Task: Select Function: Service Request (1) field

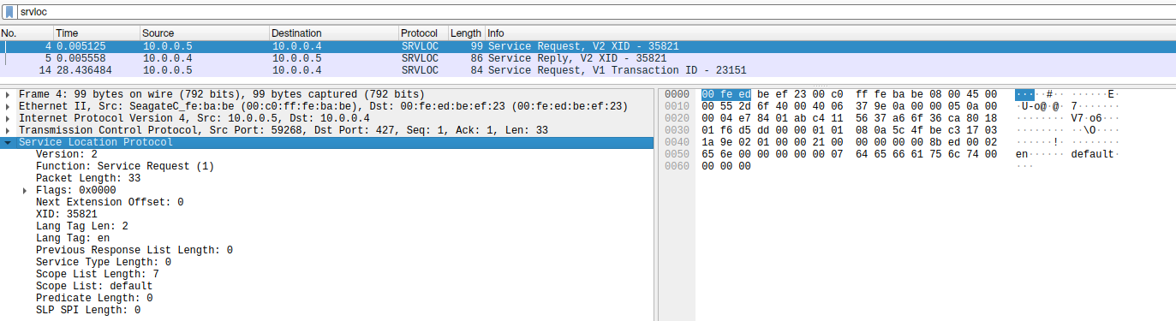Action: [125, 166]
